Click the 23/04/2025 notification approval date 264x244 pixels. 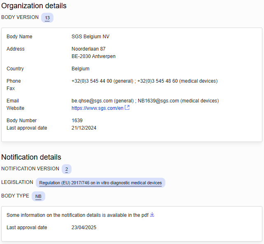point(84,228)
